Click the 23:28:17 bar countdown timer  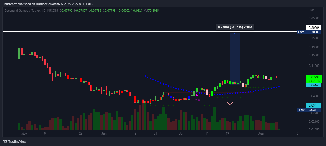314,81
